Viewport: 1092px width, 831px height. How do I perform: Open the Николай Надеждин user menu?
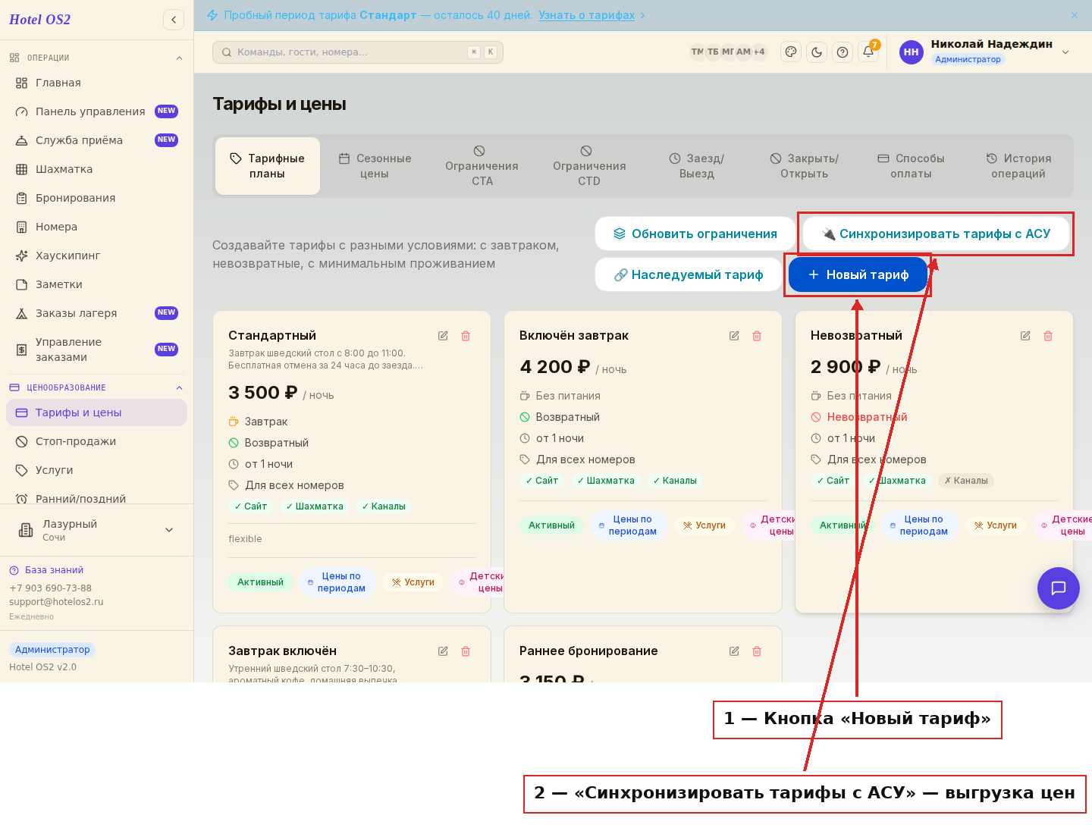pyautogui.click(x=984, y=52)
